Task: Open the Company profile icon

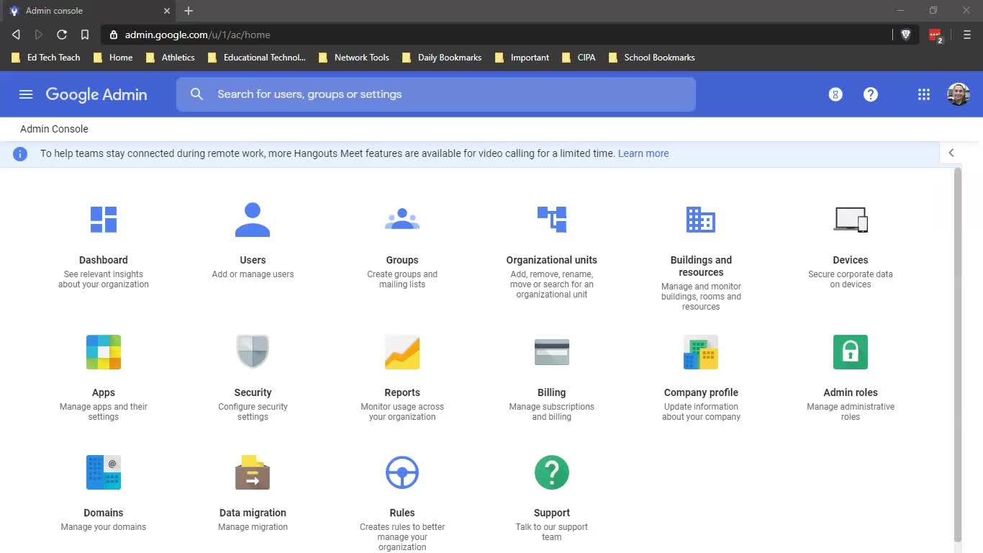Action: 701,352
